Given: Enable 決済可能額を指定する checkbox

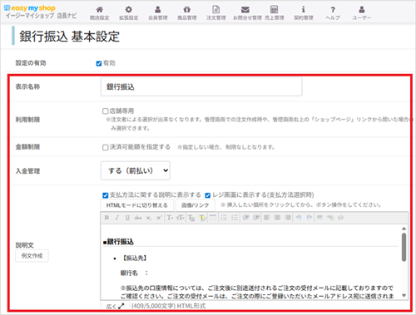Looking at the screenshot, I should (x=105, y=147).
